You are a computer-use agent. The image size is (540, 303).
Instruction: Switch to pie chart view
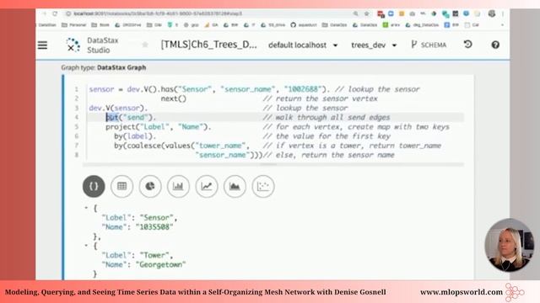click(x=150, y=186)
